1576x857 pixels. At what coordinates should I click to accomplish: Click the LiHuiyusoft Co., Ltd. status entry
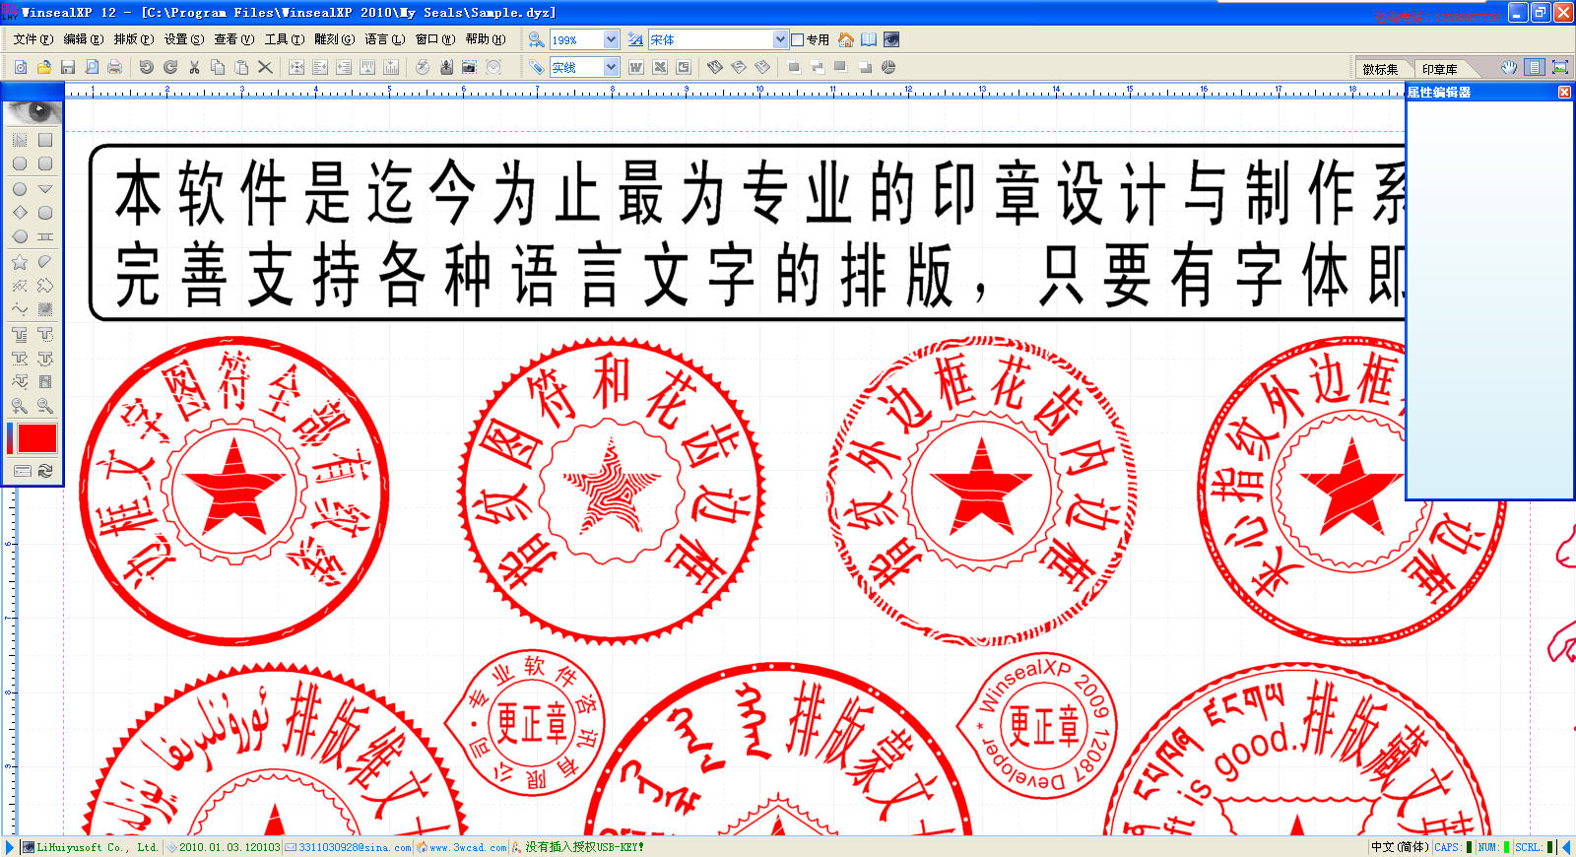point(97,847)
